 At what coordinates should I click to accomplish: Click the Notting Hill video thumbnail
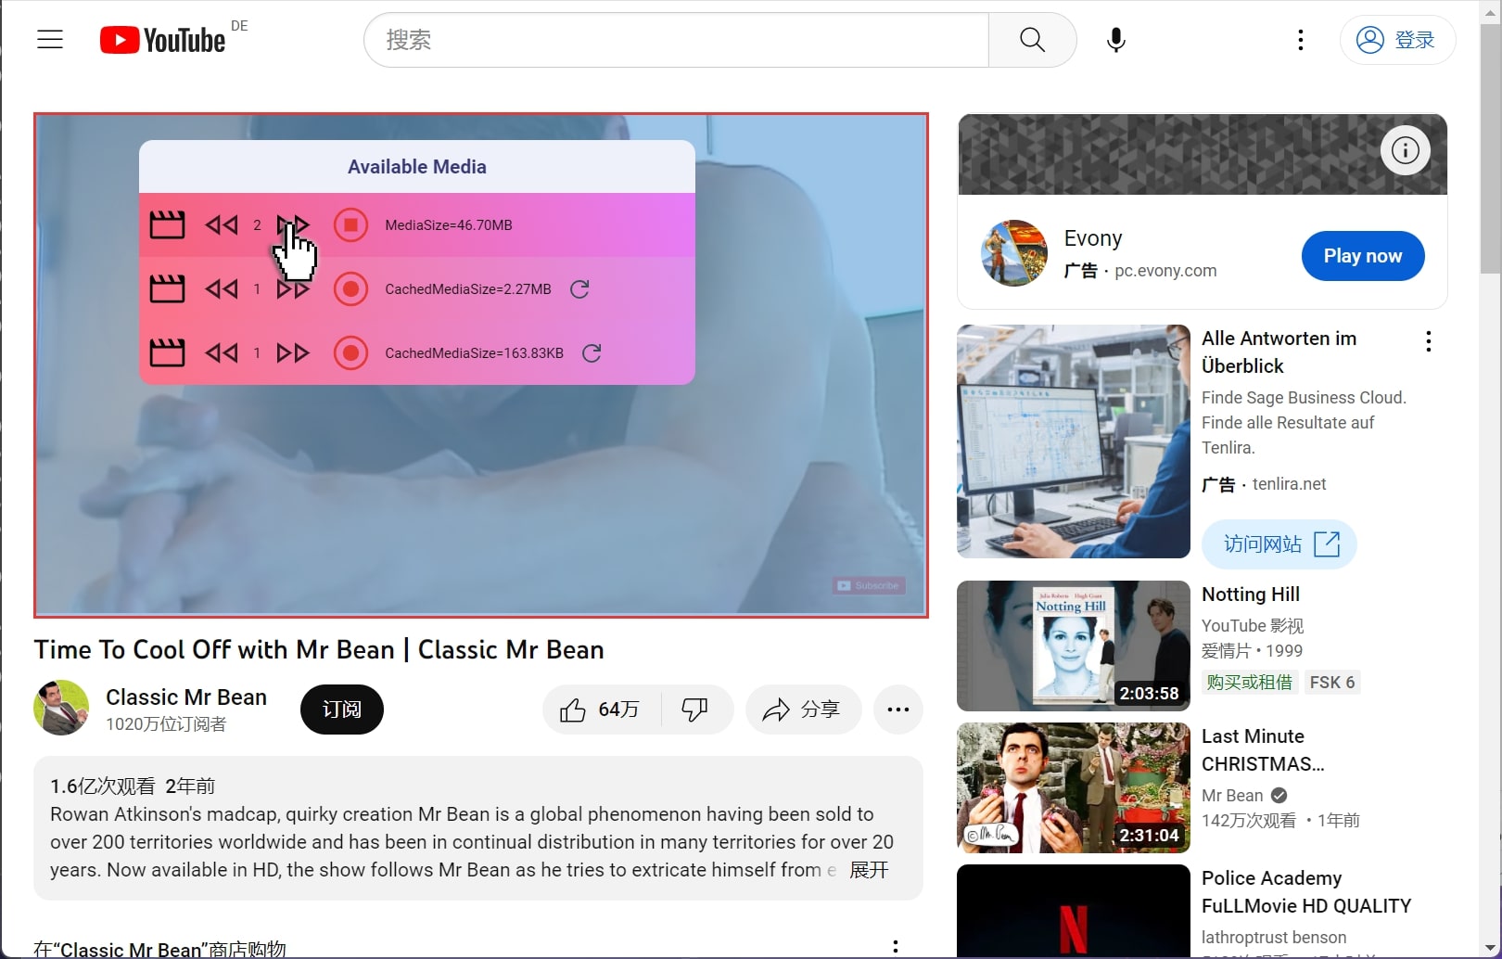coord(1072,646)
